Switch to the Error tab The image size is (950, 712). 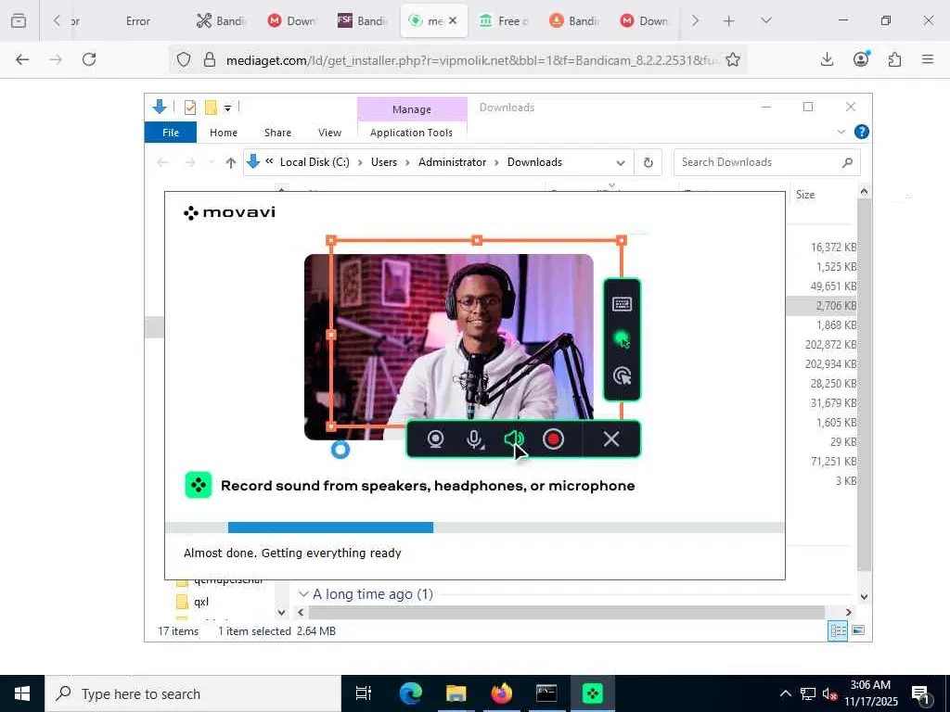coord(137,20)
